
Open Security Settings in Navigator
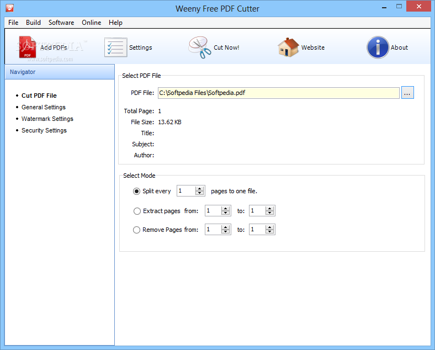[44, 131]
